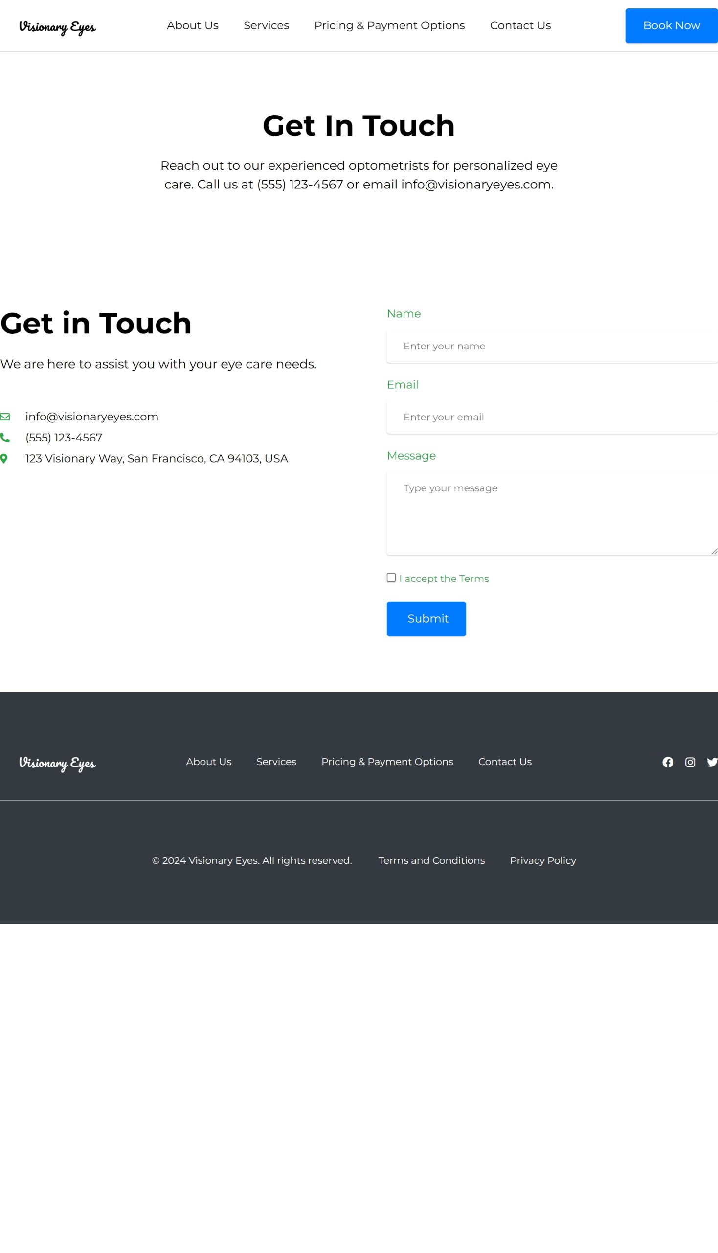The width and height of the screenshot is (718, 1253).
Task: Tick the I accept the Terms checkbox
Action: click(392, 578)
